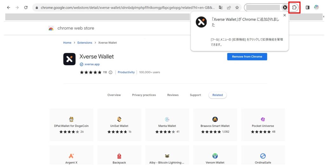Click the verified badge beside xverse.app
The height and width of the screenshot is (168, 325).
tap(82, 64)
